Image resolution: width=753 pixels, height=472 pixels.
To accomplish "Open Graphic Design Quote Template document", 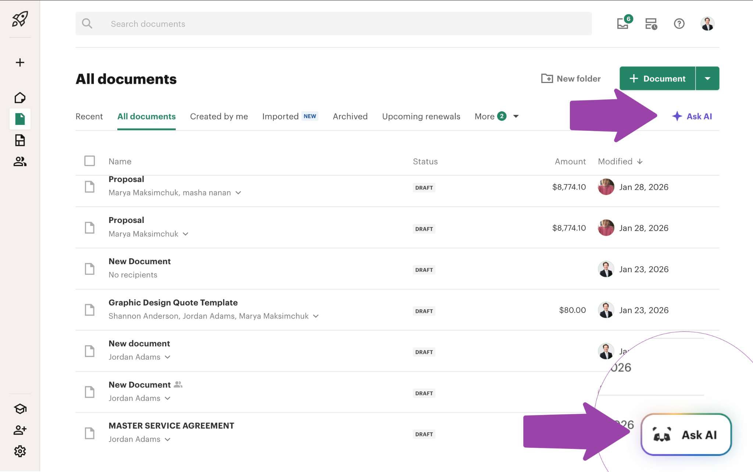I will coord(173,303).
